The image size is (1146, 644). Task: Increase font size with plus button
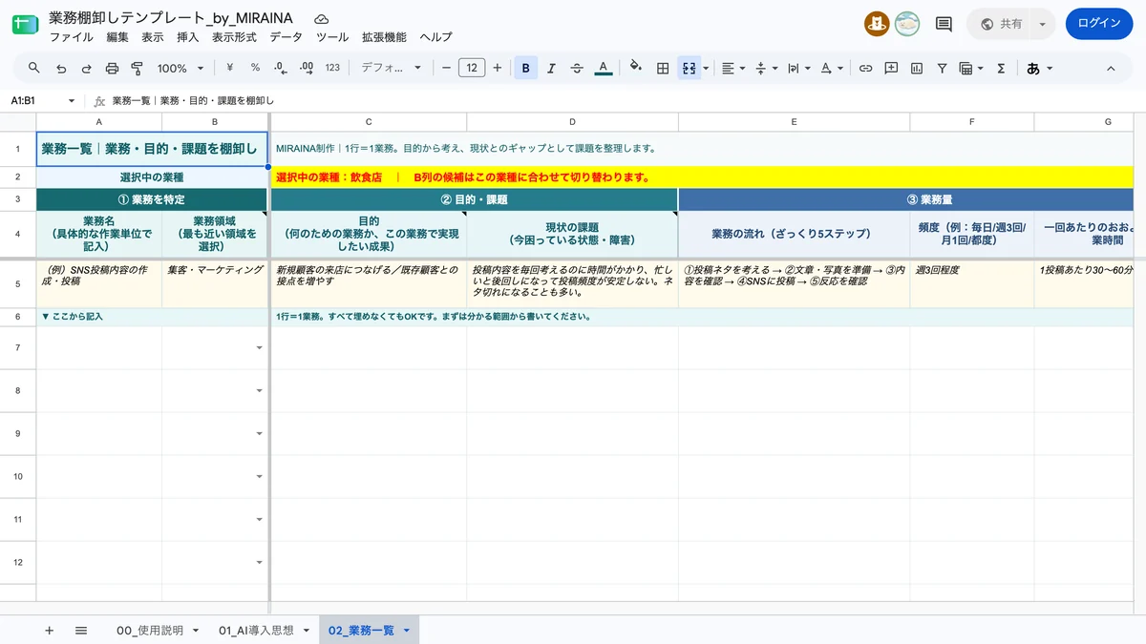497,68
